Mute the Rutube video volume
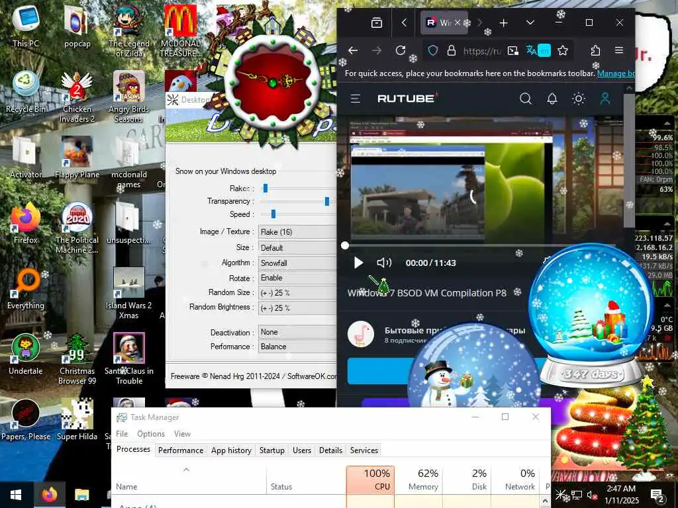Screen dimensions: 678x508 point(383,263)
